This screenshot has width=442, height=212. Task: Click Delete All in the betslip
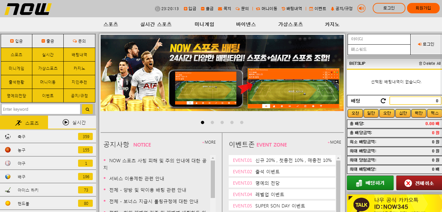click(430, 64)
